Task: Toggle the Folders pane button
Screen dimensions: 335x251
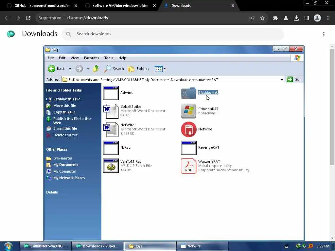Action: pyautogui.click(x=138, y=69)
